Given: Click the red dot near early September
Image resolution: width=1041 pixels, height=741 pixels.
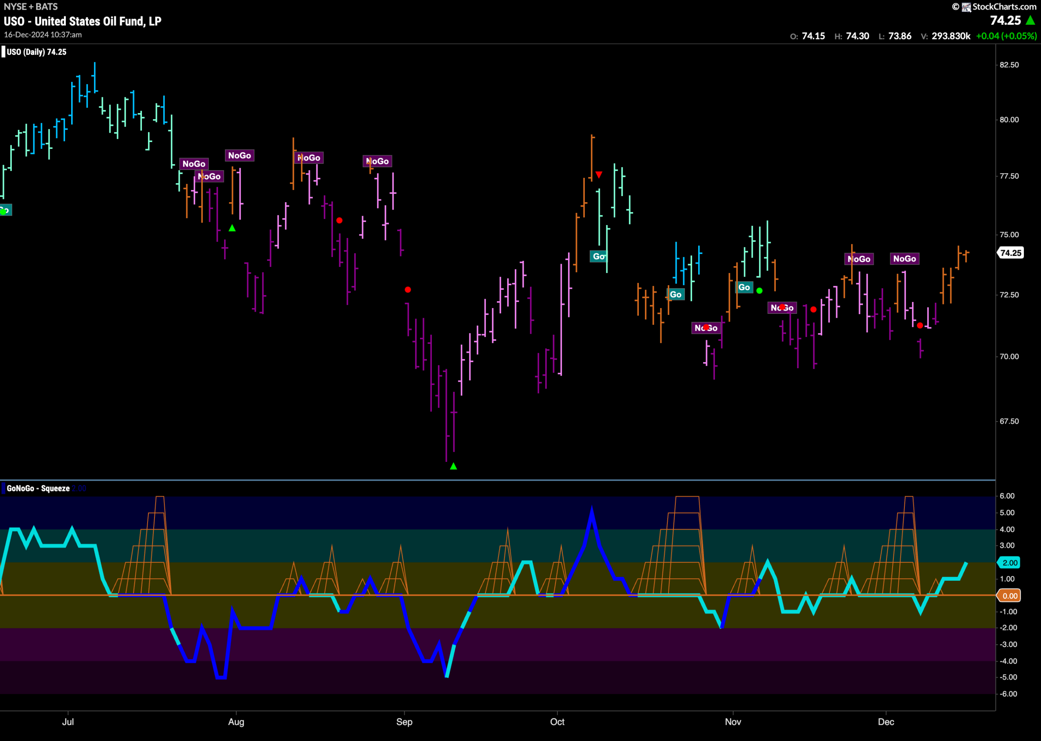Looking at the screenshot, I should tap(407, 290).
